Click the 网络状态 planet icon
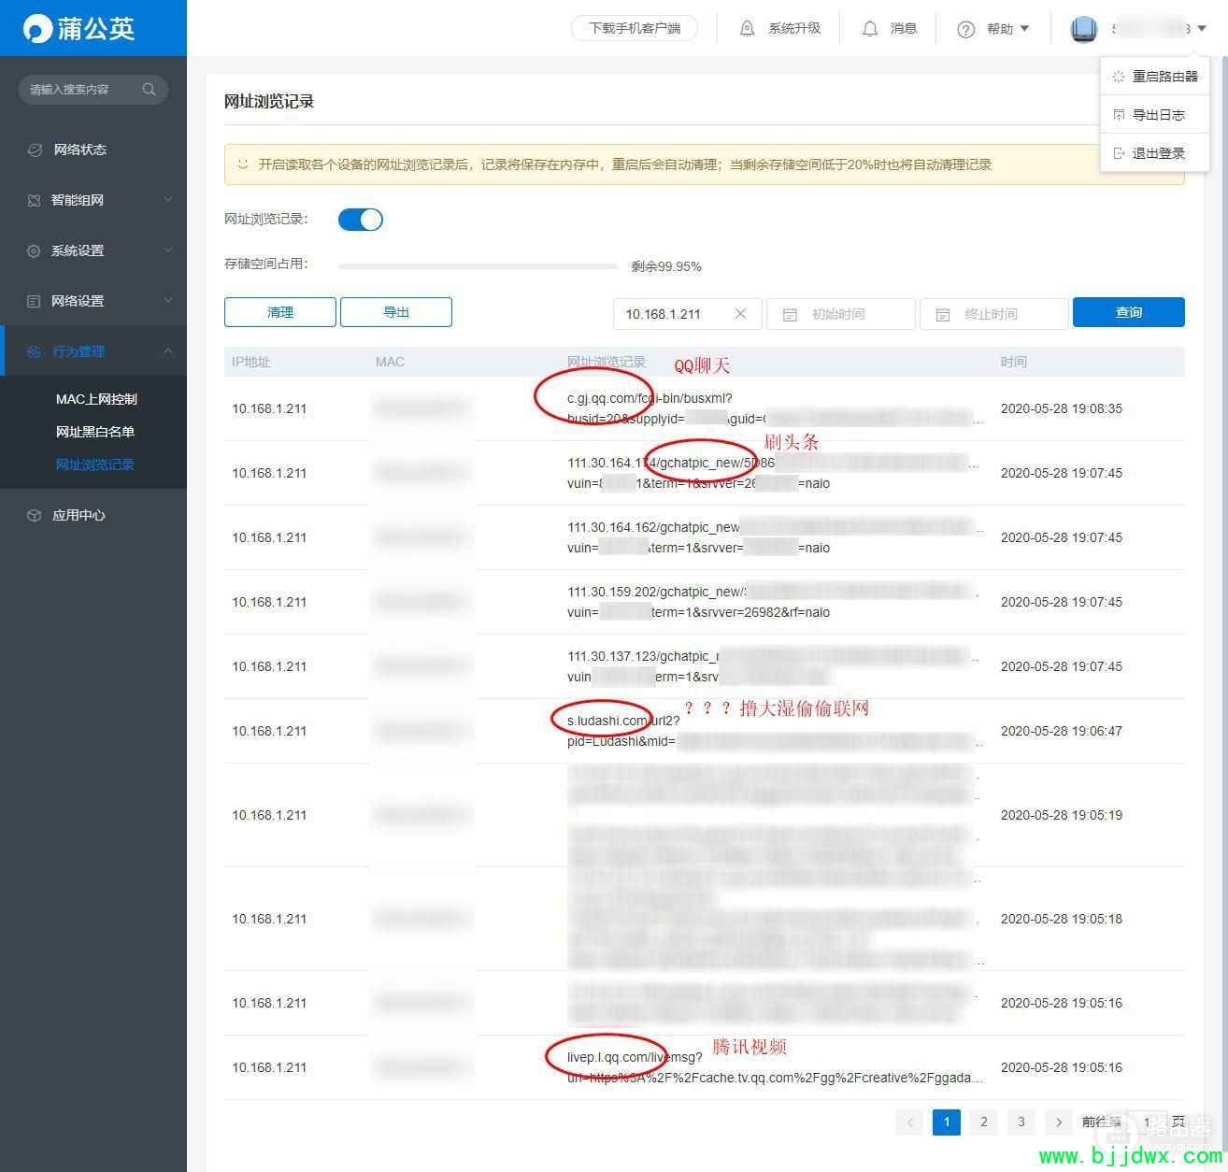 point(35,150)
